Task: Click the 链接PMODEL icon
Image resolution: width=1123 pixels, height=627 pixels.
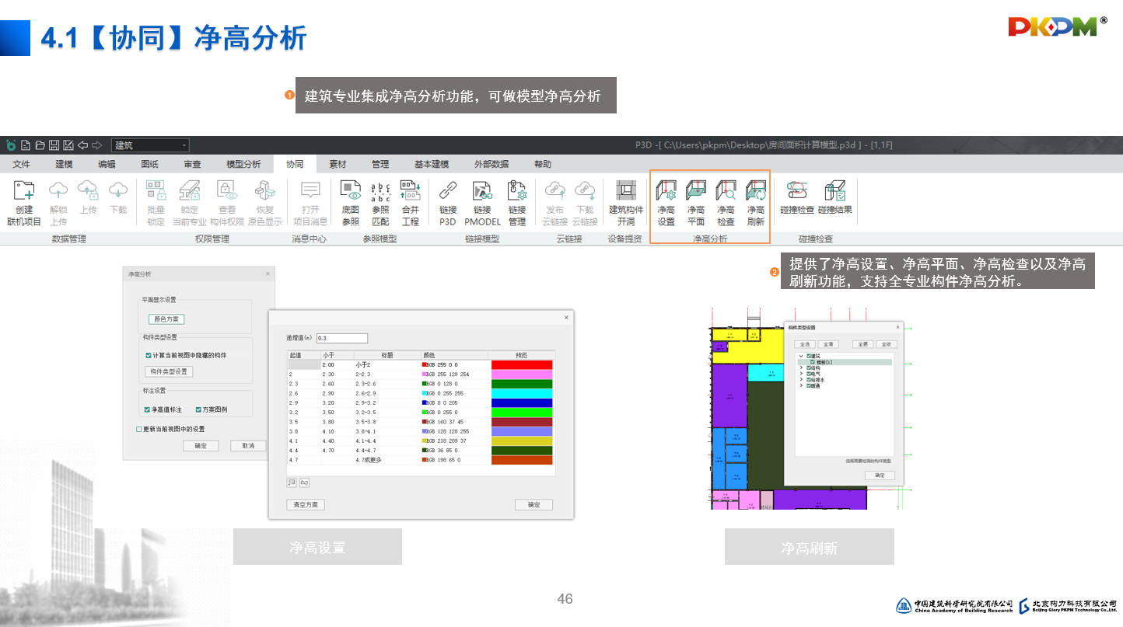Action: tap(482, 190)
